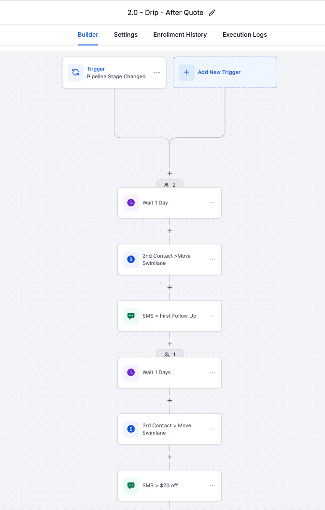This screenshot has width=325, height=510.
Task: Click the Pipeline Stage Changed trigger sync icon
Action: tap(76, 73)
